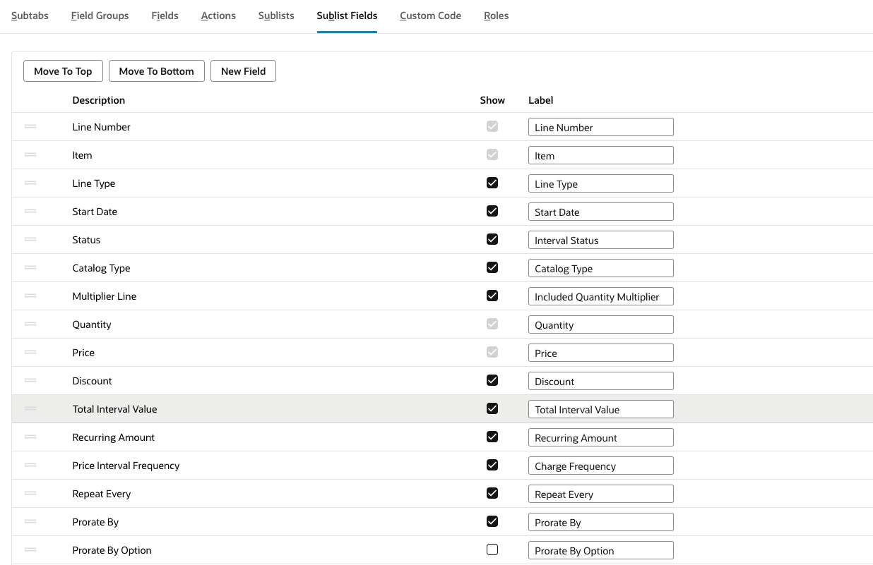Create a field using New Field
This screenshot has height=565, width=873.
tap(243, 71)
